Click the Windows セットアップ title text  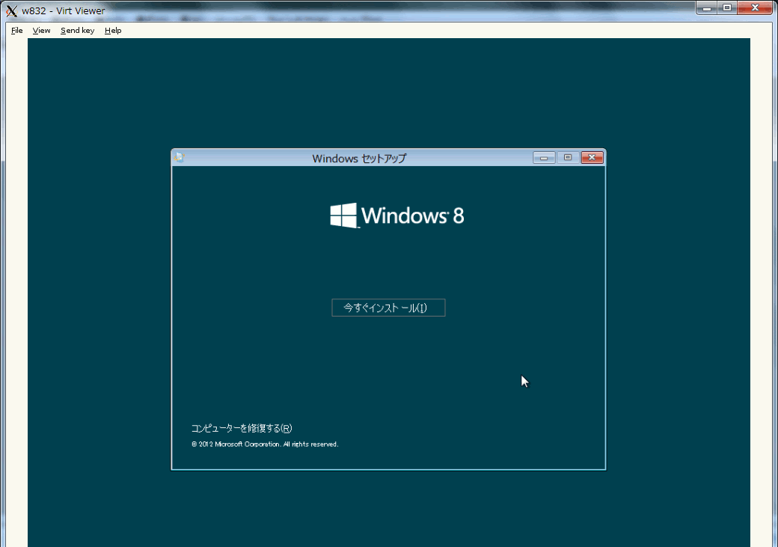coord(359,159)
